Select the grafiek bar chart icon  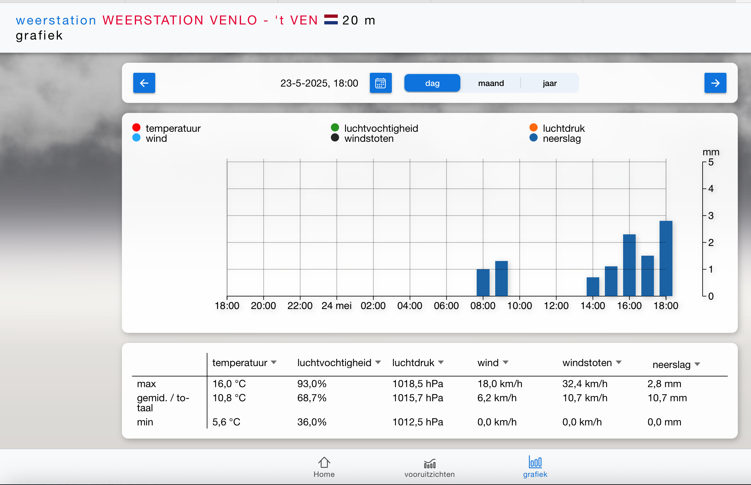point(535,462)
